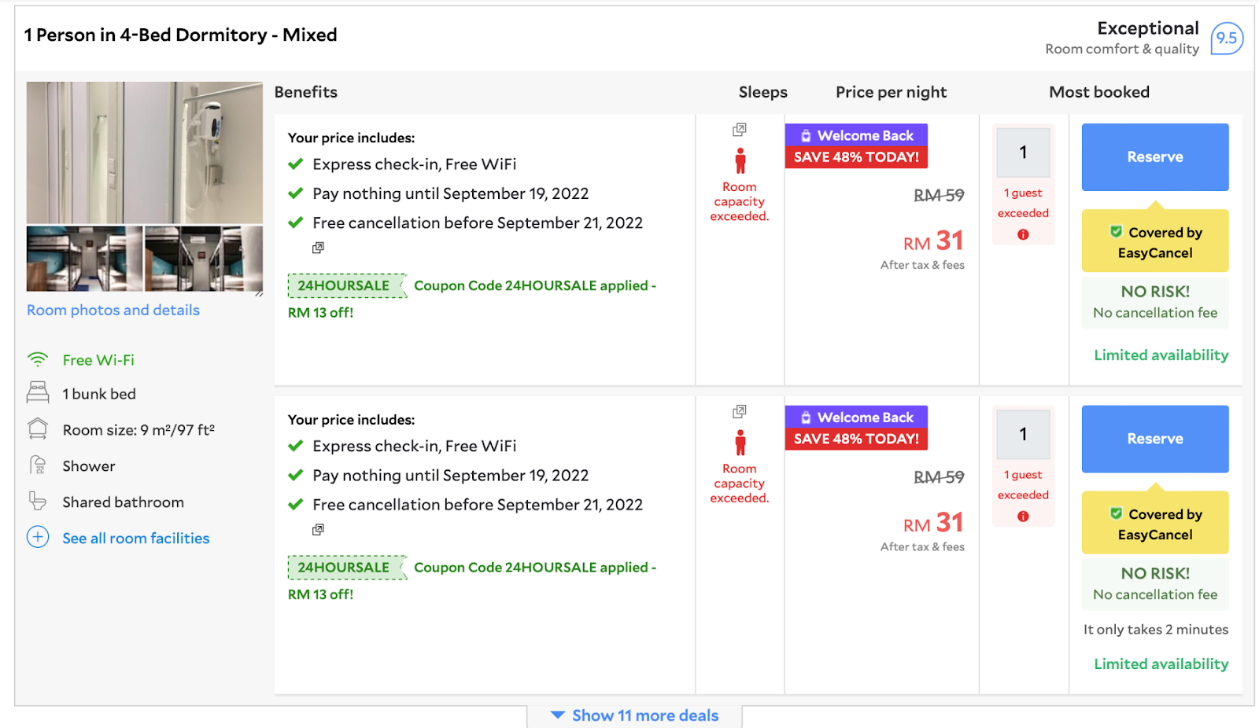This screenshot has width=1259, height=728.
Task: Open Room photos and details link
Action: tap(113, 310)
